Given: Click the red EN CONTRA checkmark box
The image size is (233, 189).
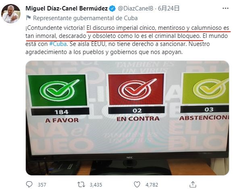Looking at the screenshot, I should click(x=136, y=89).
